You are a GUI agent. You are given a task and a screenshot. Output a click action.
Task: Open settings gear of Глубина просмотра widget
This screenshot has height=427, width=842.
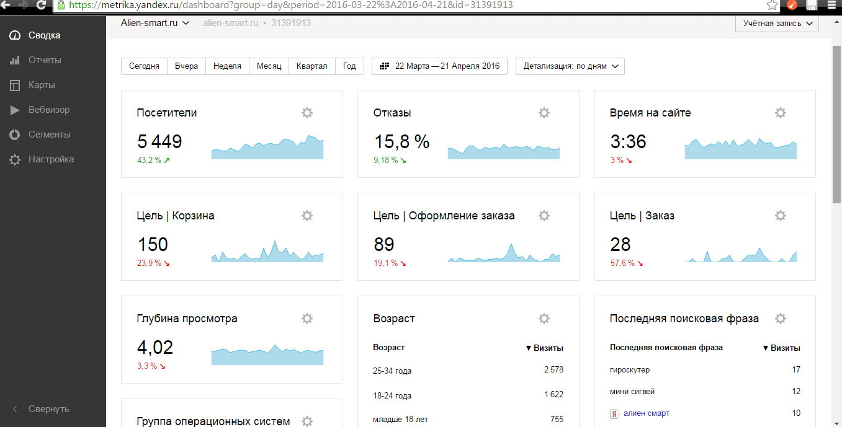(x=307, y=319)
